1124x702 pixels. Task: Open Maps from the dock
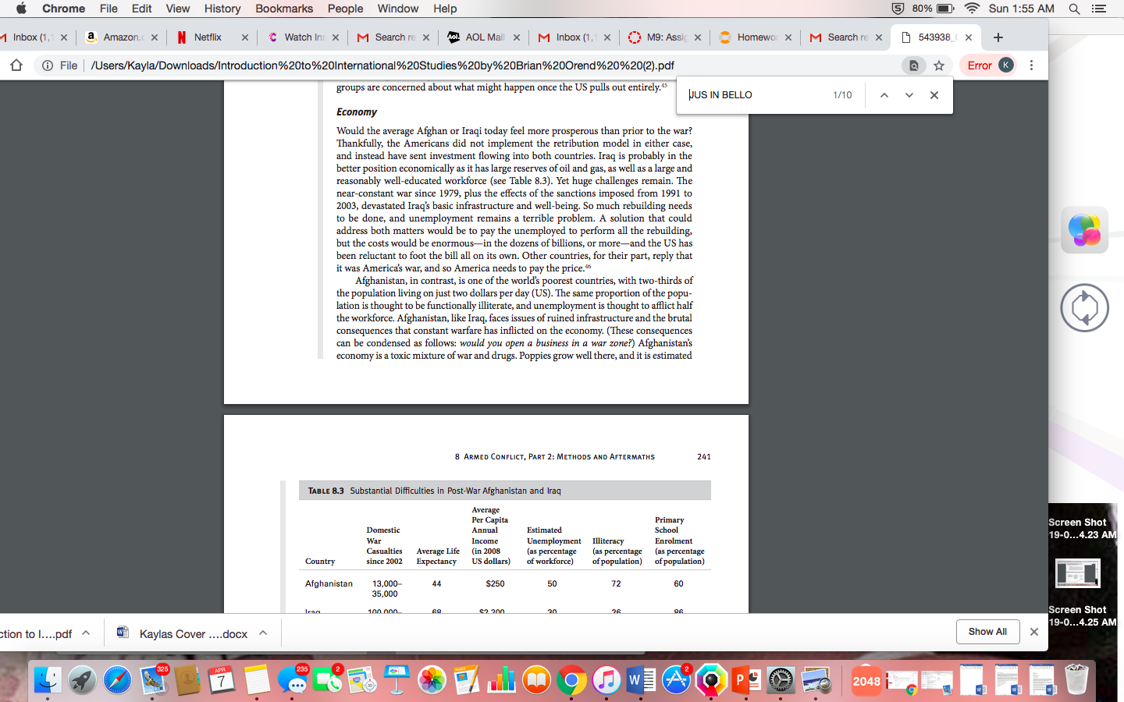361,680
